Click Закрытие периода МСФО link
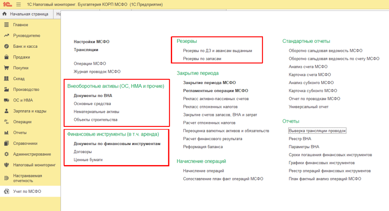389x211 pixels. pos(209,83)
